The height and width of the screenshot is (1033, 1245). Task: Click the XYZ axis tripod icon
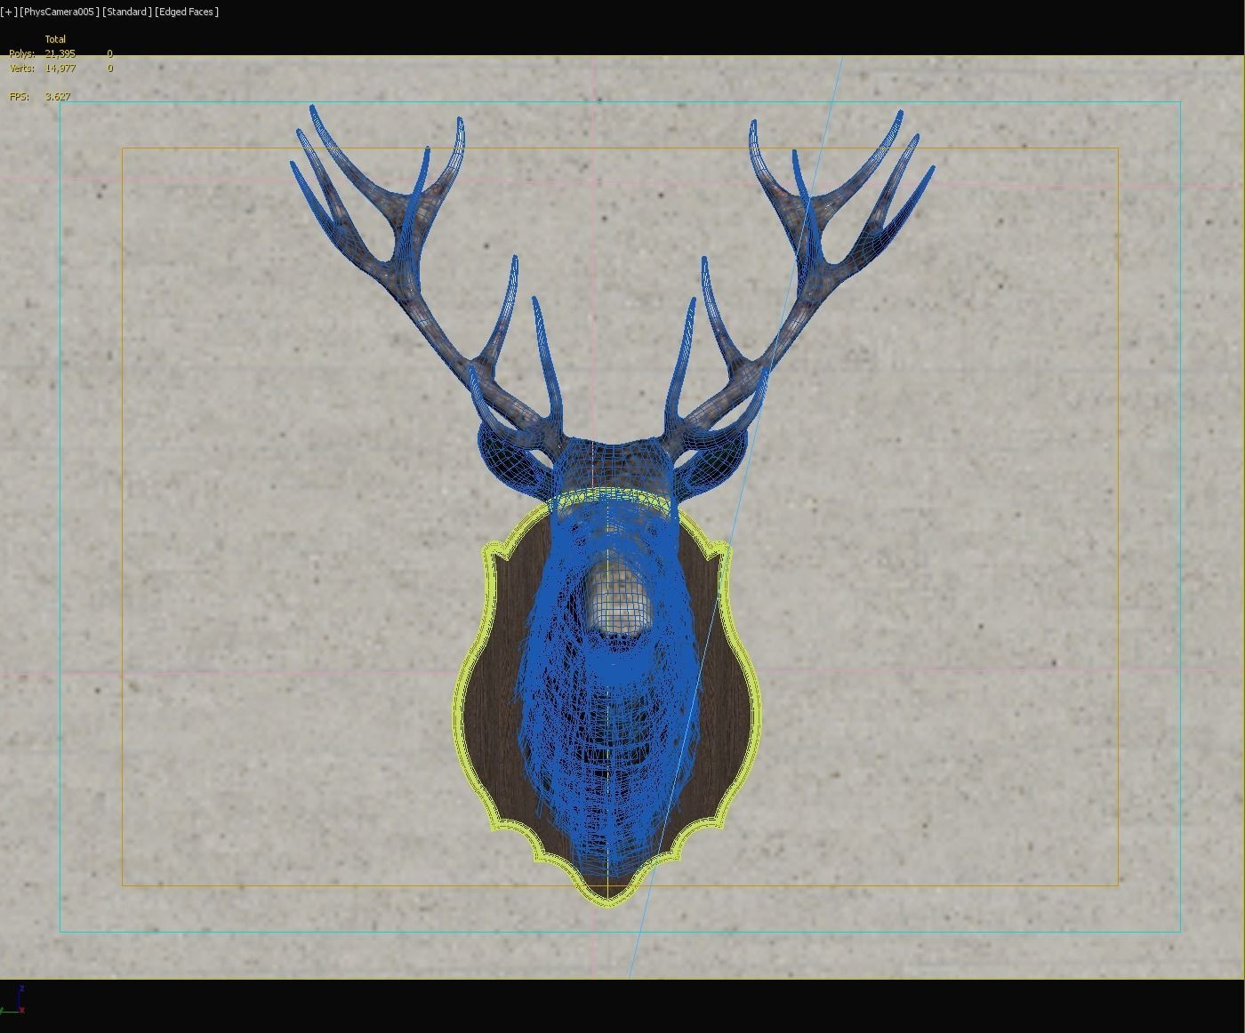[14, 1001]
